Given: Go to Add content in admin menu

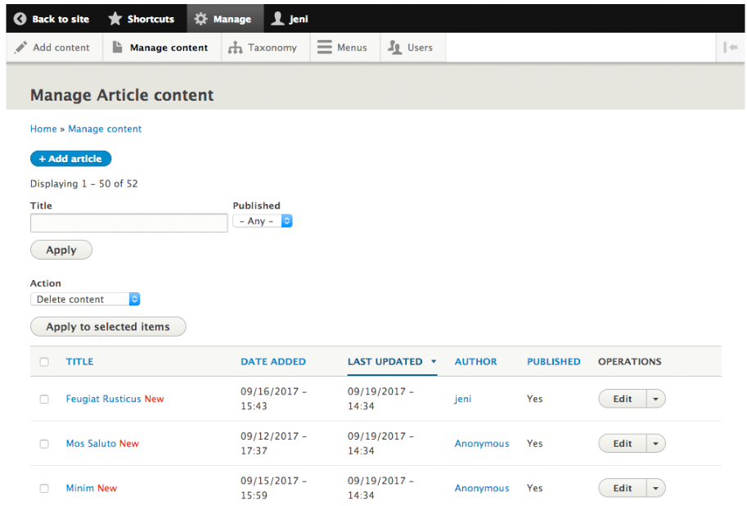Looking at the screenshot, I should click(x=54, y=47).
